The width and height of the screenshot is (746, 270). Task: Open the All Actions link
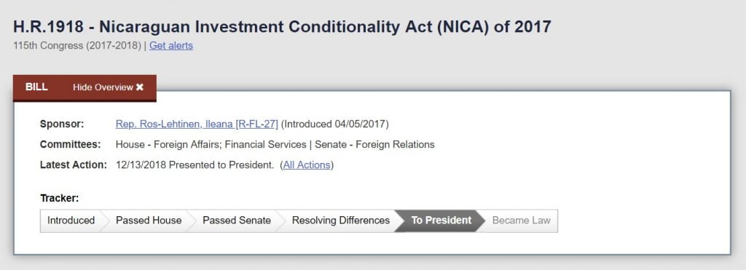307,165
